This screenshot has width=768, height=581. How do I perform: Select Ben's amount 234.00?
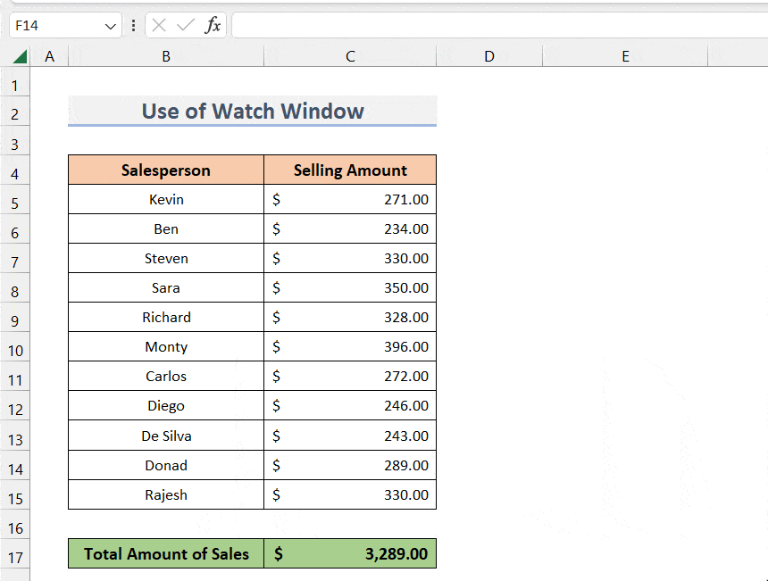click(350, 228)
